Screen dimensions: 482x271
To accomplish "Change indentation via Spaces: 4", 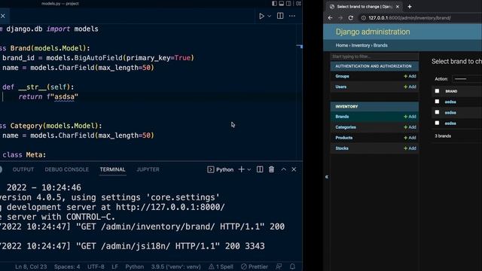I will point(67,266).
